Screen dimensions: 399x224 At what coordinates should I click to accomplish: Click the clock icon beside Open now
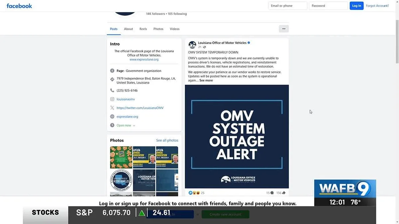(x=112, y=125)
